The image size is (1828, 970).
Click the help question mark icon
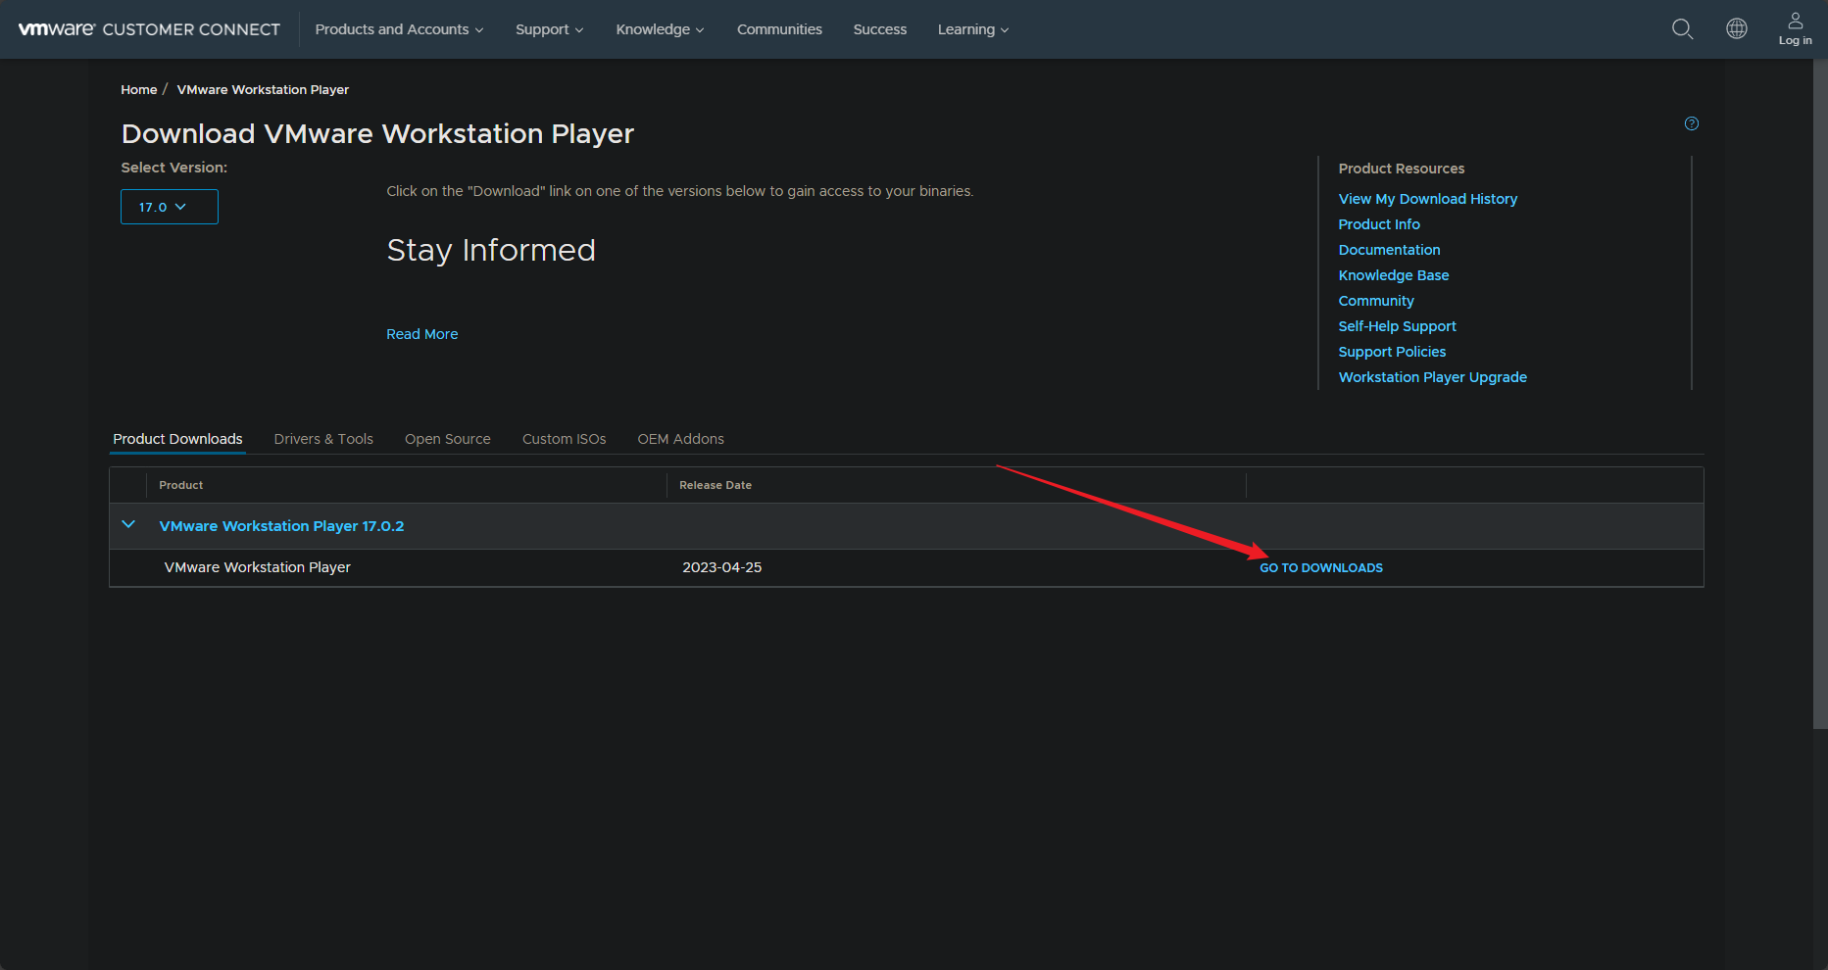click(1691, 123)
